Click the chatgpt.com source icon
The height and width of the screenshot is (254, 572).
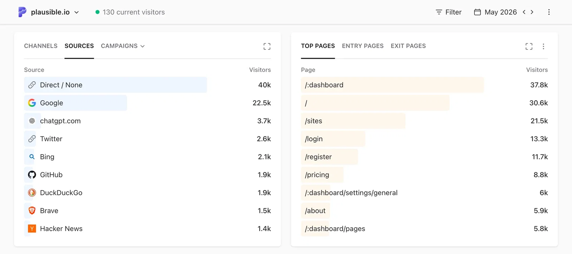click(x=32, y=121)
